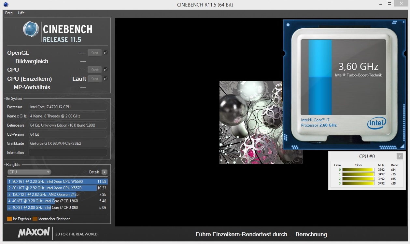410x244 pixels.
Task: Click the Ihr Ergebnis orange legend swatch
Action: (9, 219)
